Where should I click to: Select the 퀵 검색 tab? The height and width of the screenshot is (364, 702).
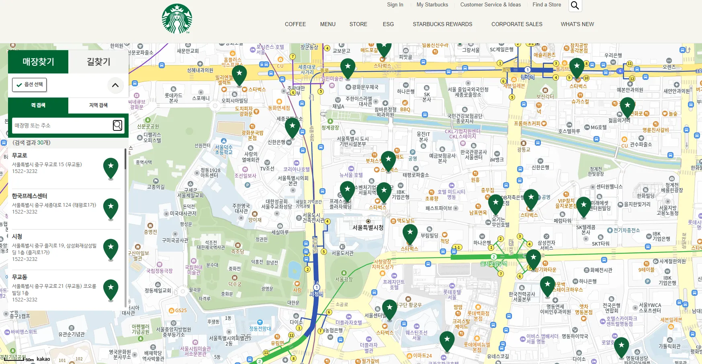(38, 105)
